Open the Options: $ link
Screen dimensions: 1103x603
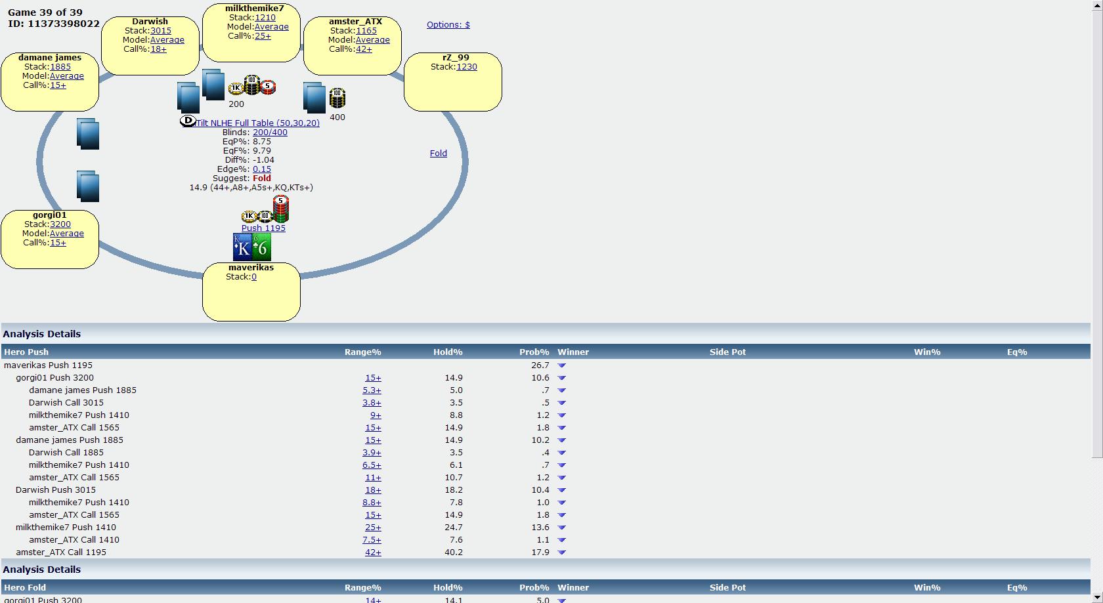click(448, 25)
